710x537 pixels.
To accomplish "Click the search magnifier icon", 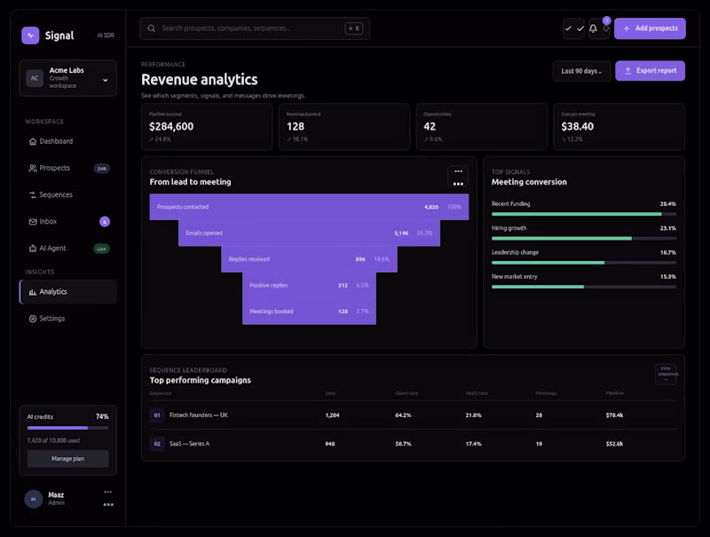I will pyautogui.click(x=151, y=28).
